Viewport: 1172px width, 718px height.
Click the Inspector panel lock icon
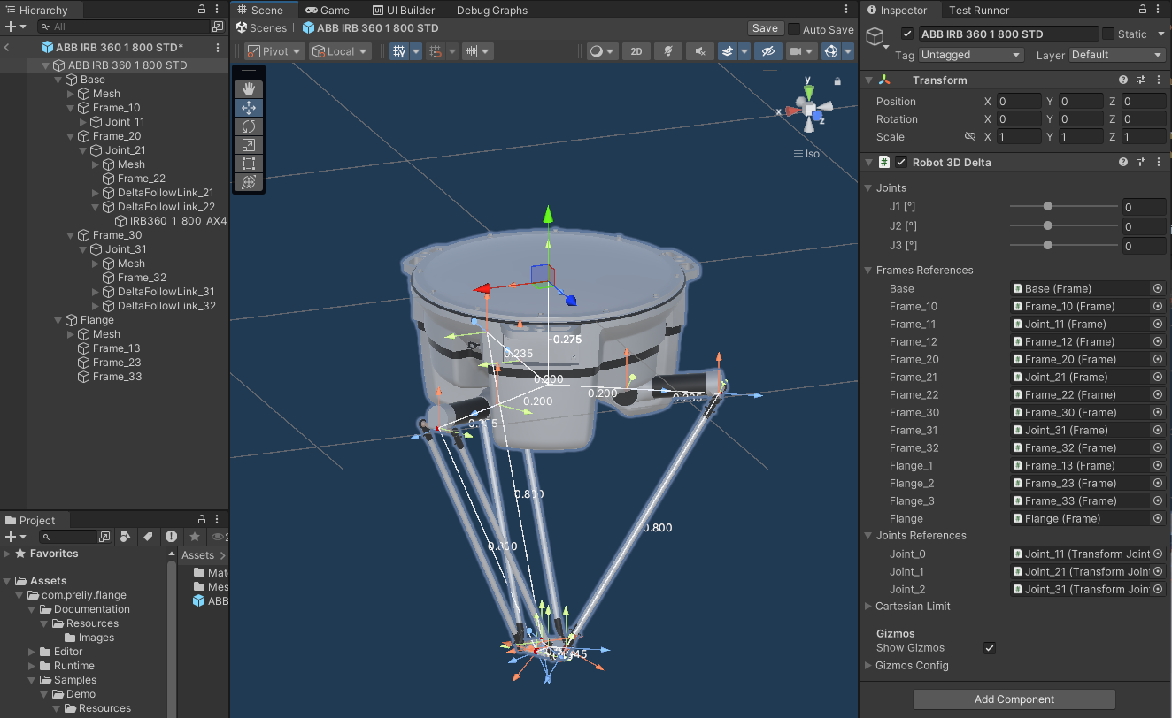[1142, 10]
